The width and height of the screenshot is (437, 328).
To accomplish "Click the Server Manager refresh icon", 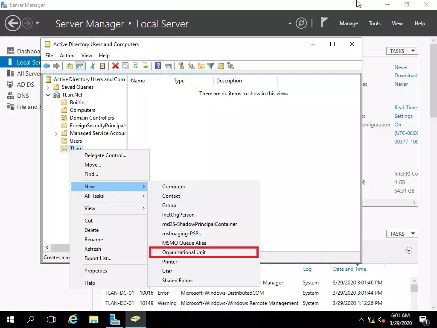I will tap(301, 23).
